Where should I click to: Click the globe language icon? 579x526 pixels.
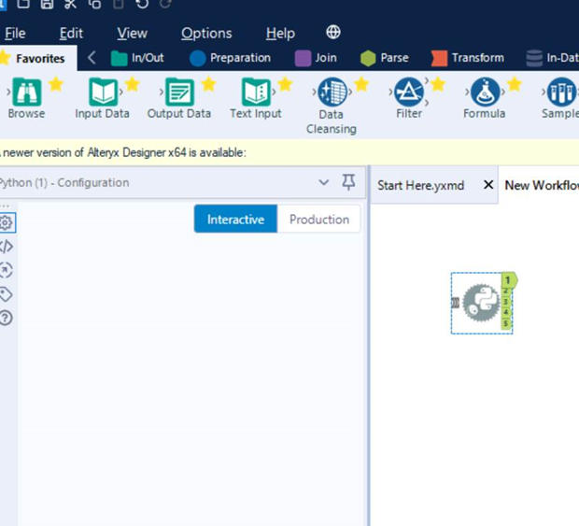[333, 32]
